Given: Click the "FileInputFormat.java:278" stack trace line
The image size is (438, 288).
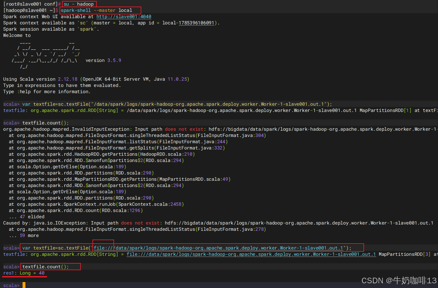Looking at the screenshot, I should click(138, 229).
